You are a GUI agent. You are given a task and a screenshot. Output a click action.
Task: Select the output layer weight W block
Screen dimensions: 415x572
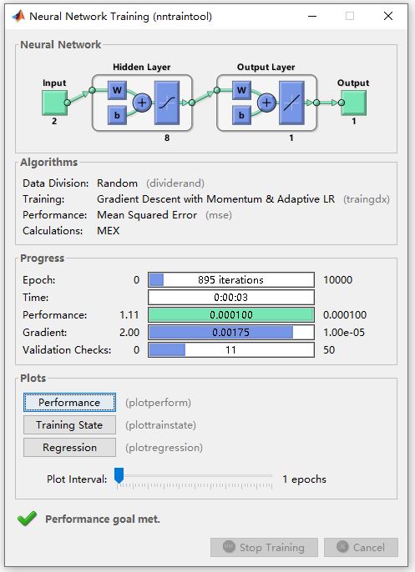point(241,90)
